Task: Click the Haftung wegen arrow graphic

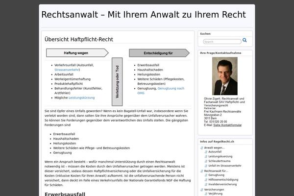Action: (x=77, y=53)
